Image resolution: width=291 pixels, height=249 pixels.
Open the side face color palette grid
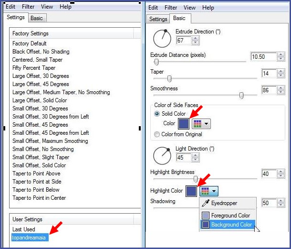click(x=201, y=123)
